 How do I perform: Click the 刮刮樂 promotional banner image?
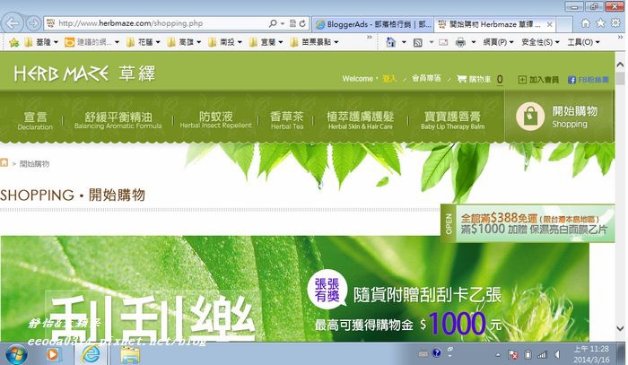[295, 289]
